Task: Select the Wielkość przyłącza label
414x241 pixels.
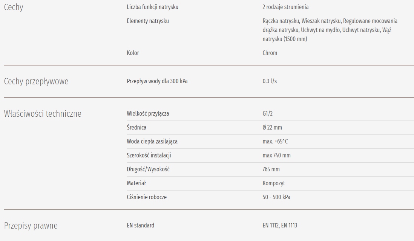Action: (148, 114)
